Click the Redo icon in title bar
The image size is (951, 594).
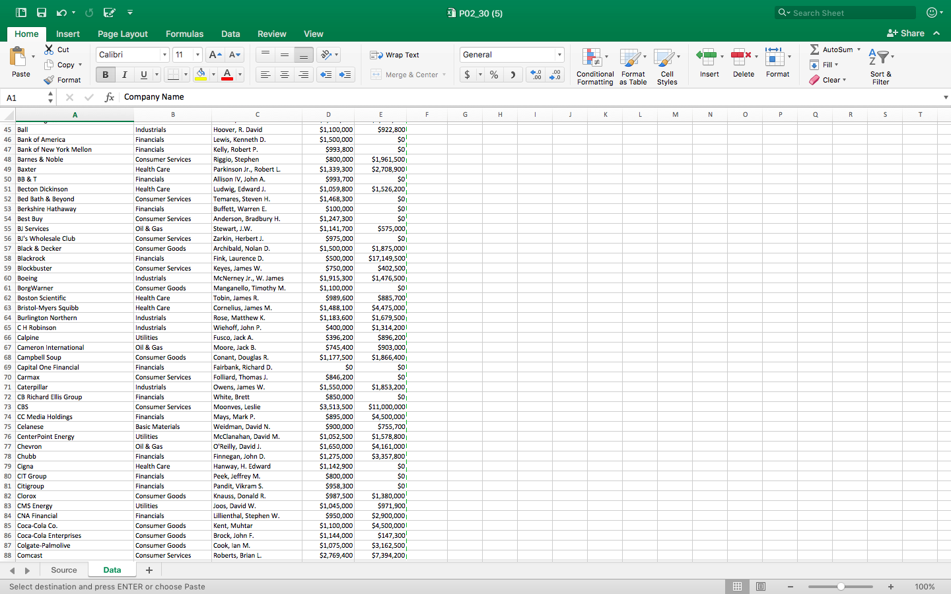[x=89, y=13]
